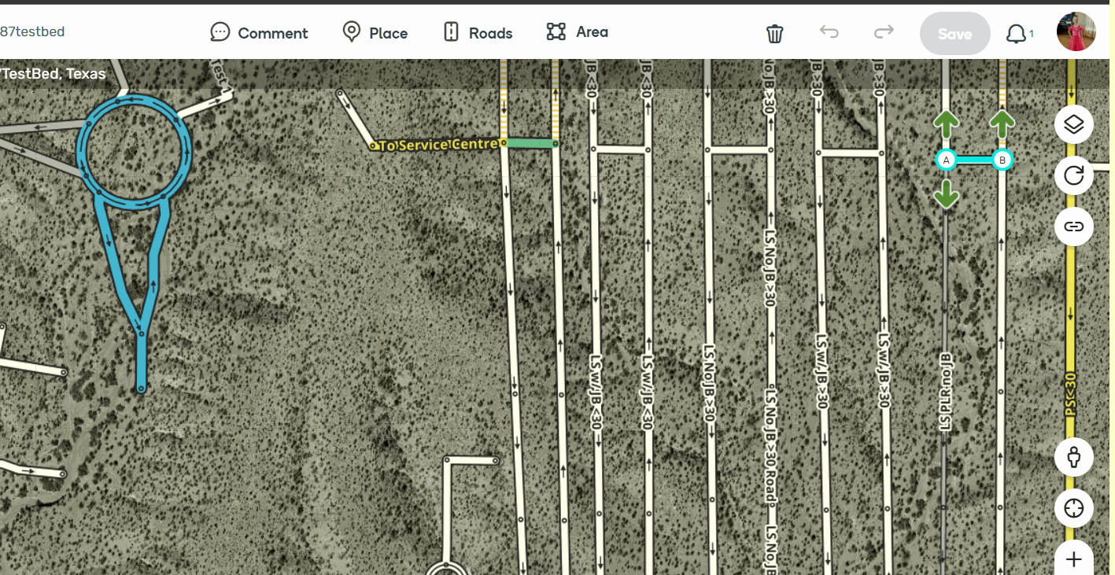Choose the Roads drawing tool
The width and height of the screenshot is (1115, 575).
coord(477,32)
